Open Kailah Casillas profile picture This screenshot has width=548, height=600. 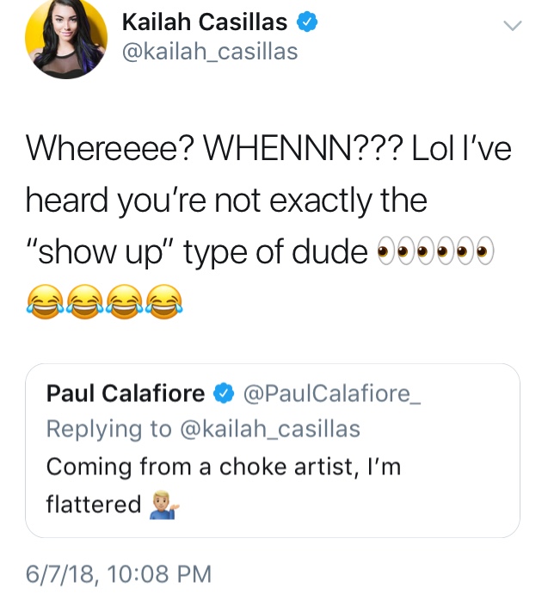coord(66,38)
